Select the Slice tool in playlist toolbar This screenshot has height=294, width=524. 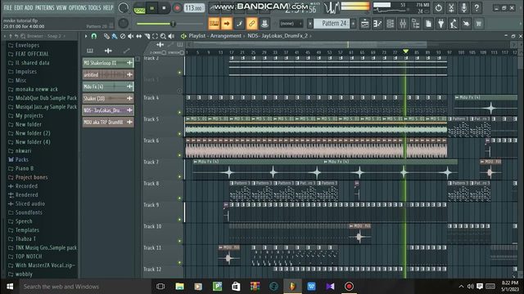tap(147, 36)
